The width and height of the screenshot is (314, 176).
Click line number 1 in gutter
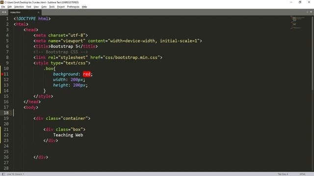7,19
